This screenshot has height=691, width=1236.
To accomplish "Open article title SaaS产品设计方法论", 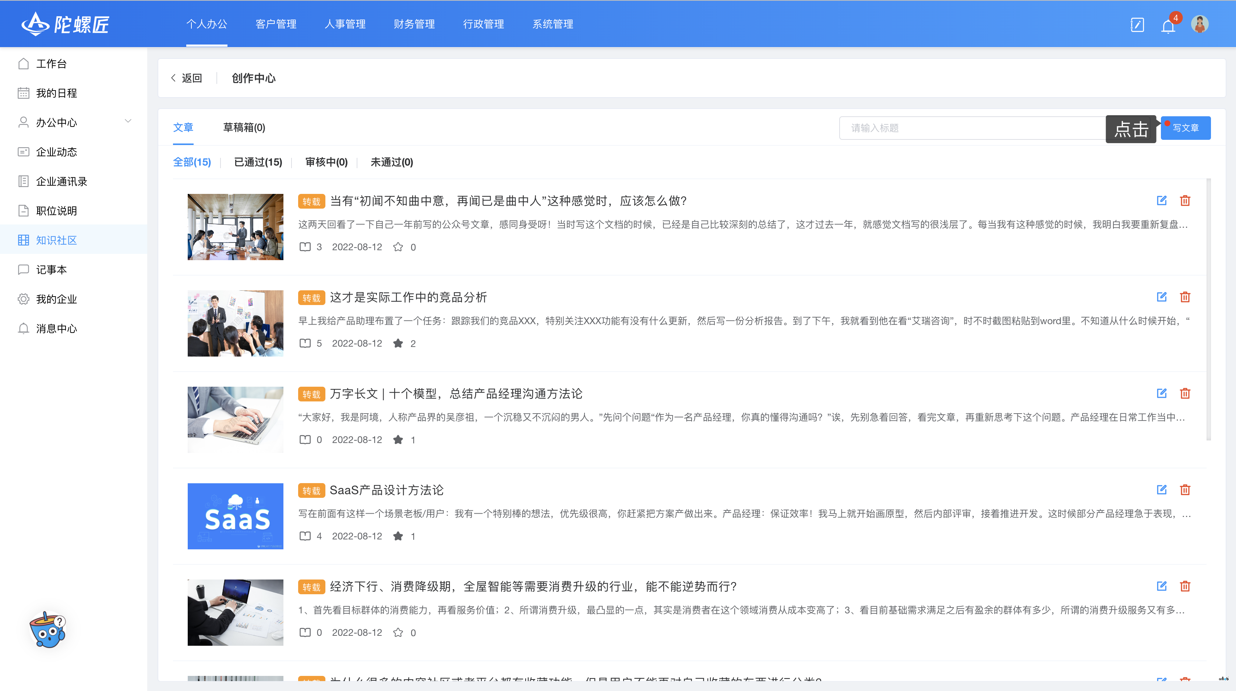I will 386,490.
